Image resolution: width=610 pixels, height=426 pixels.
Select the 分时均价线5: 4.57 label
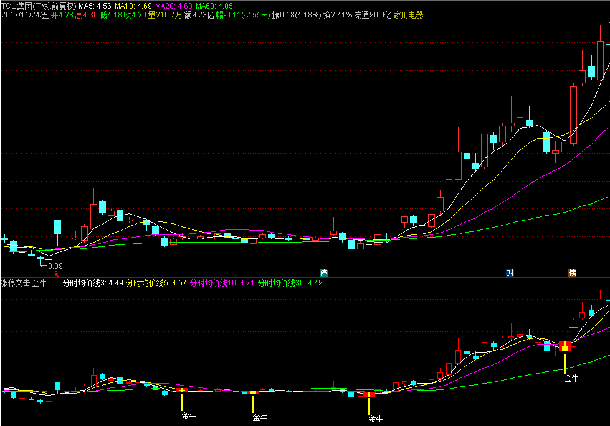[156, 283]
